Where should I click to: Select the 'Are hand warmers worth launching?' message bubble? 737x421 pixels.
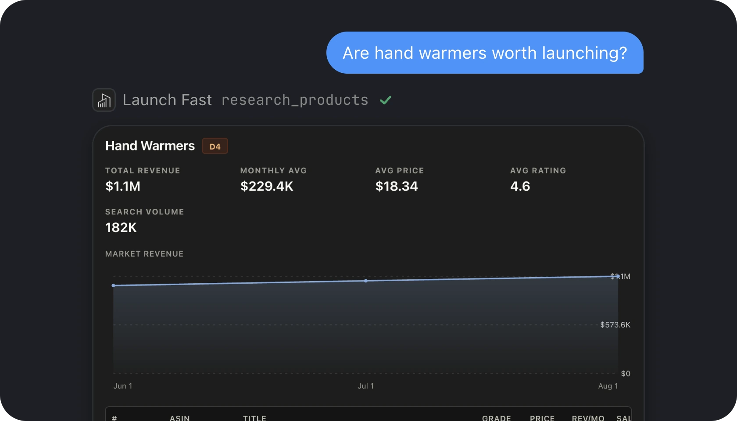coord(485,53)
